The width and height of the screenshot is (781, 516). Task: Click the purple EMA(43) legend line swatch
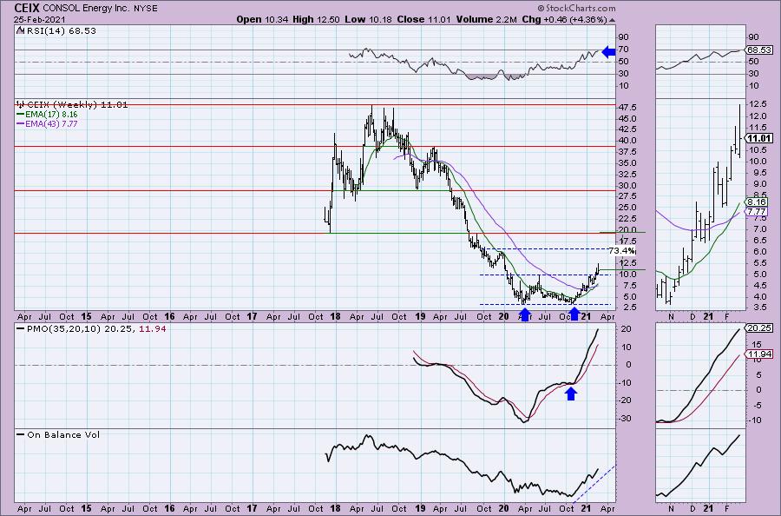point(21,123)
